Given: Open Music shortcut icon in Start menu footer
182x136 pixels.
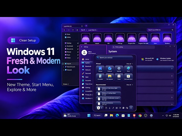Looking at the screenshot, I should pyautogui.click(x=113, y=108).
